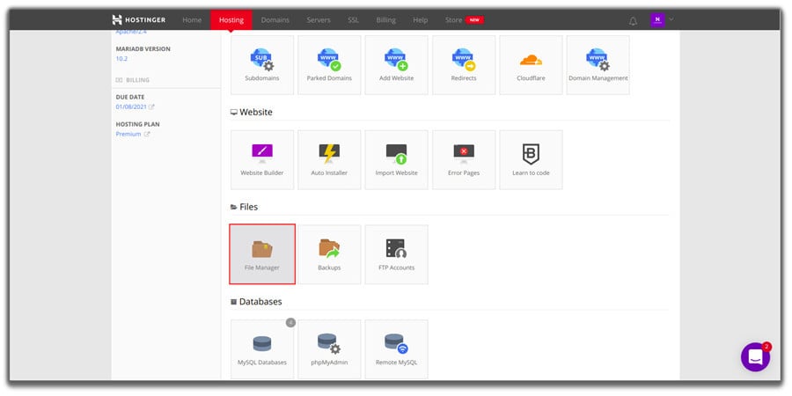Click the Premium hosting plan link
792x396 pixels.
(128, 134)
